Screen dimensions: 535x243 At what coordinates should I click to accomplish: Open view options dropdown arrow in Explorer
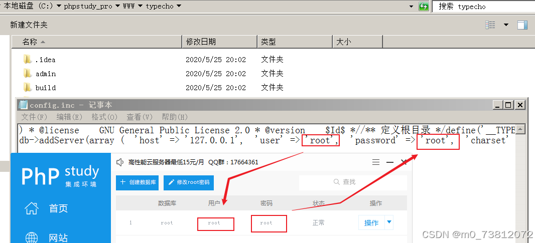506,25
